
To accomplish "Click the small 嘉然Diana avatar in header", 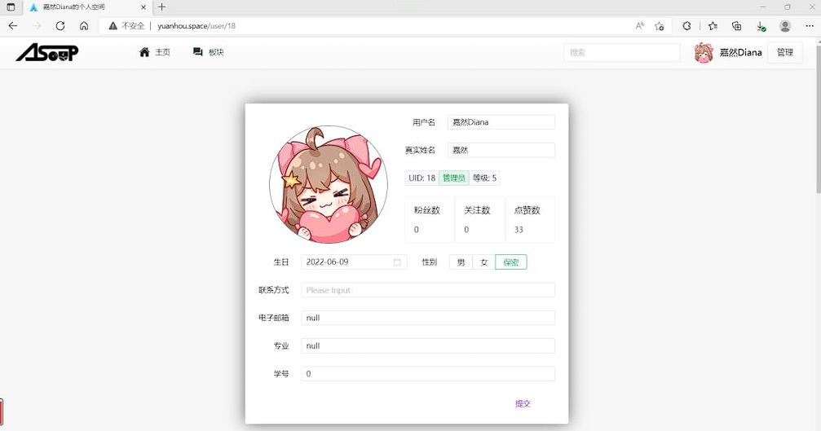I will tap(703, 53).
